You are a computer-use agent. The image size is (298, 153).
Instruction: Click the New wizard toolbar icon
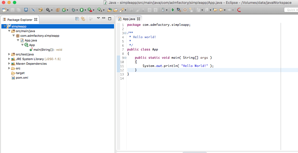tap(4, 10)
